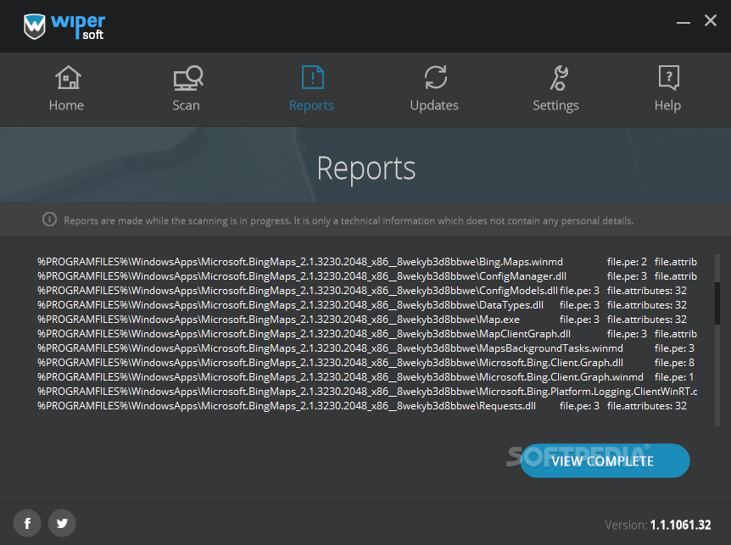This screenshot has width=731, height=545.
Task: Minimize the WiperSoft window
Action: click(684, 22)
